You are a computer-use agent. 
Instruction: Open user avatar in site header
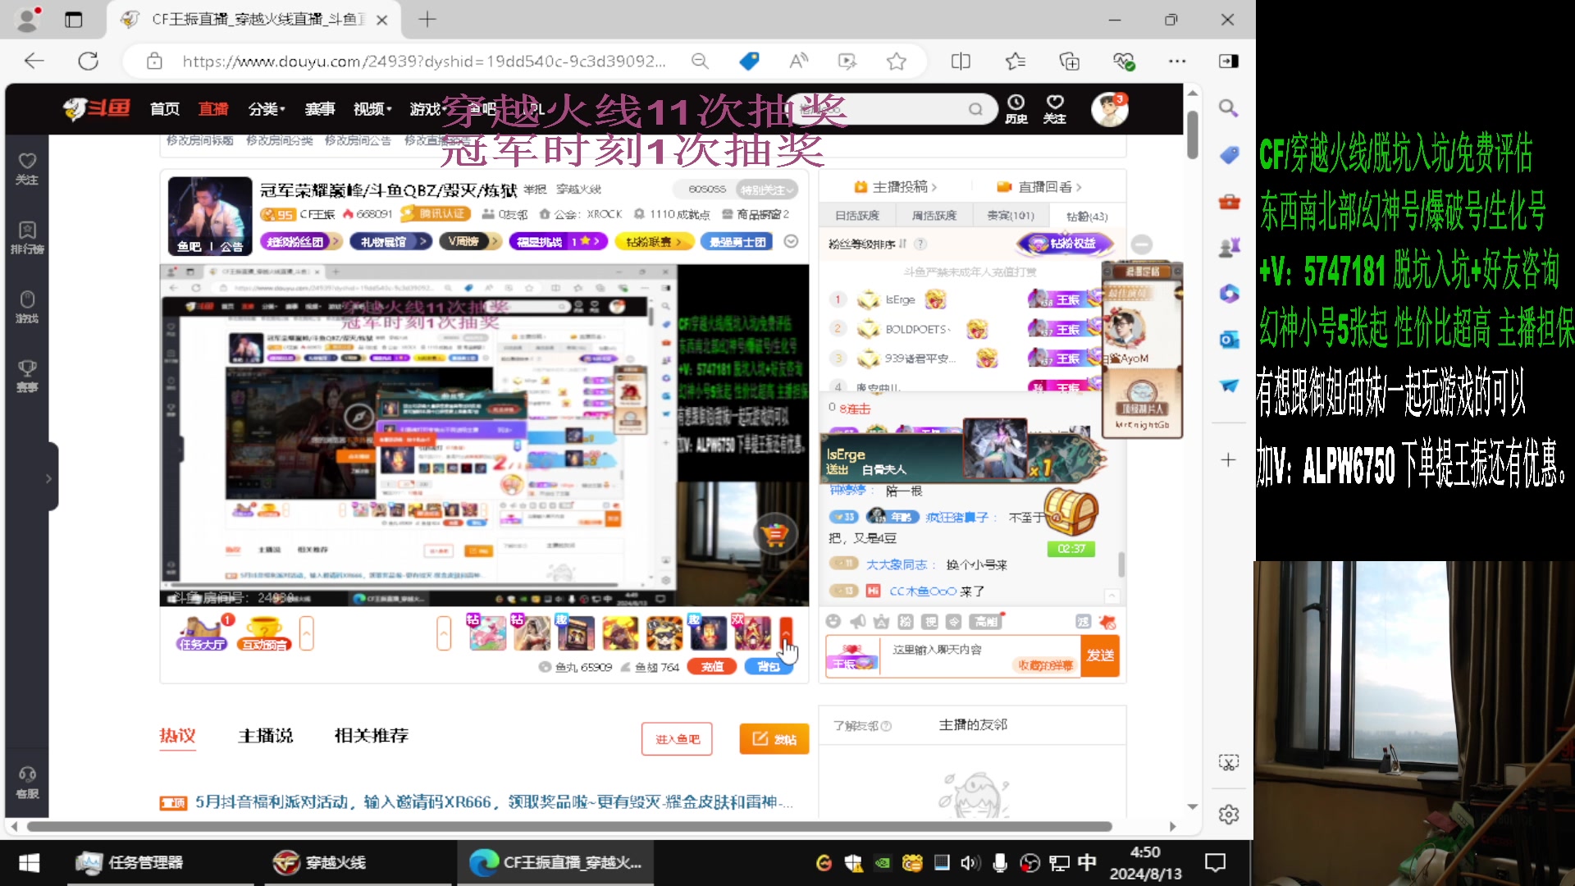[x=1109, y=109]
